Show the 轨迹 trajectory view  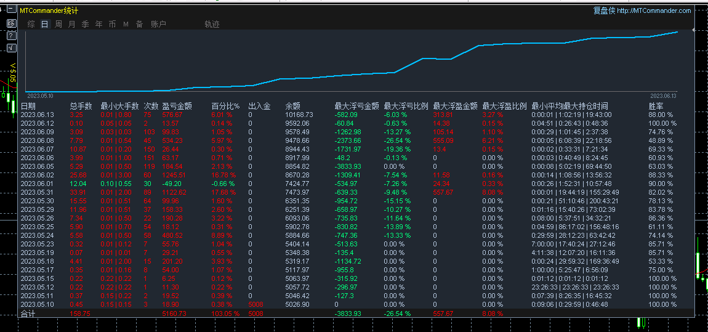tap(212, 25)
